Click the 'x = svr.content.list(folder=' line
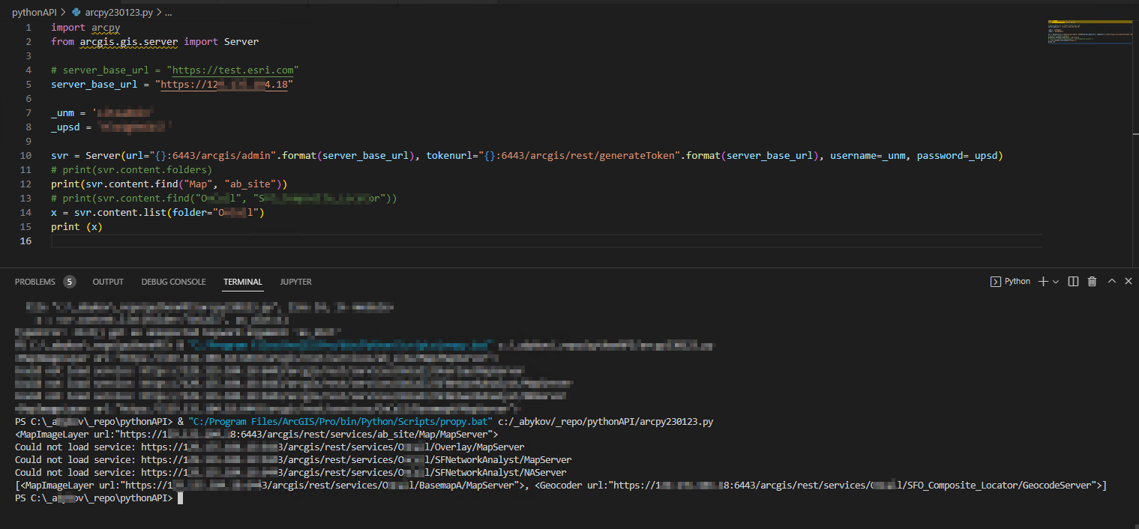The image size is (1139, 529). point(158,213)
